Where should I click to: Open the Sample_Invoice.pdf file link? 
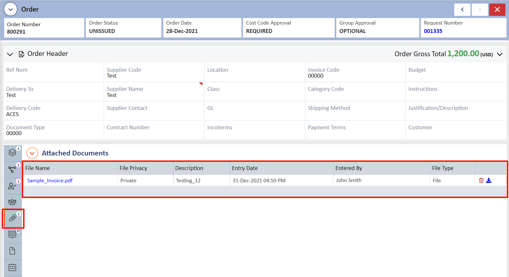coord(50,180)
